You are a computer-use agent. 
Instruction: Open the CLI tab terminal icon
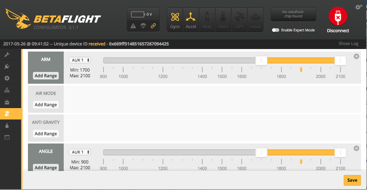[x=7, y=137]
